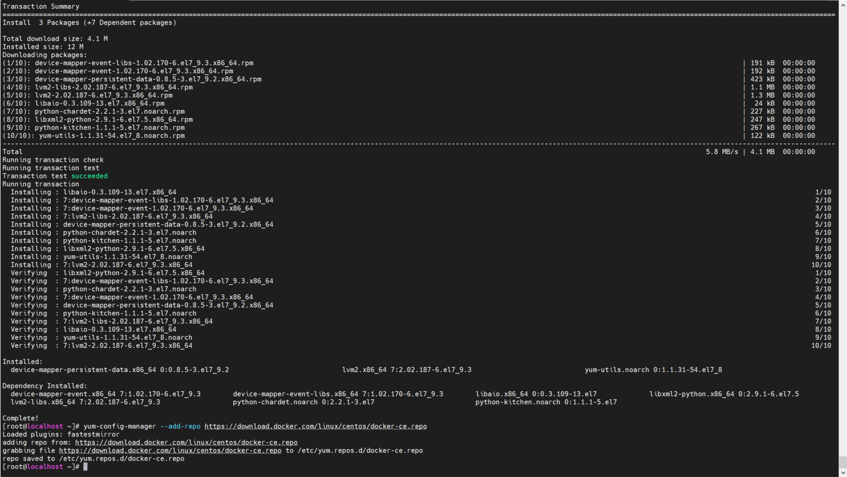Click the 'Complete!' line

(x=21, y=418)
